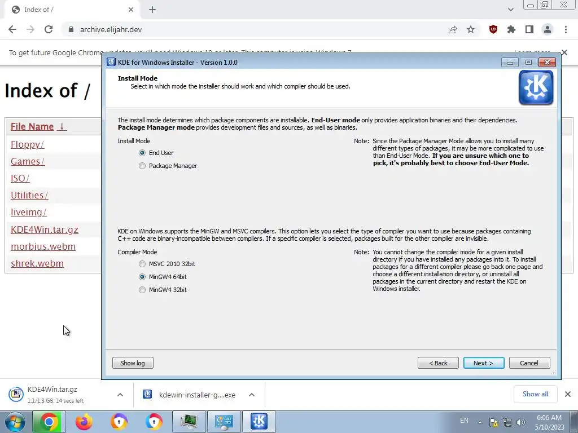Download KDE4Win.tar.gz from the index
The height and width of the screenshot is (433, 578).
[44, 229]
